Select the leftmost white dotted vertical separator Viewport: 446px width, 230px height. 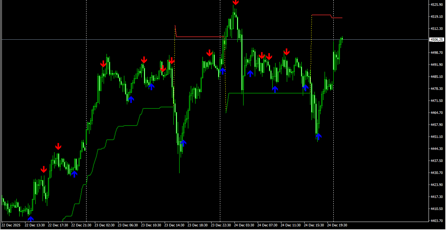86,109
